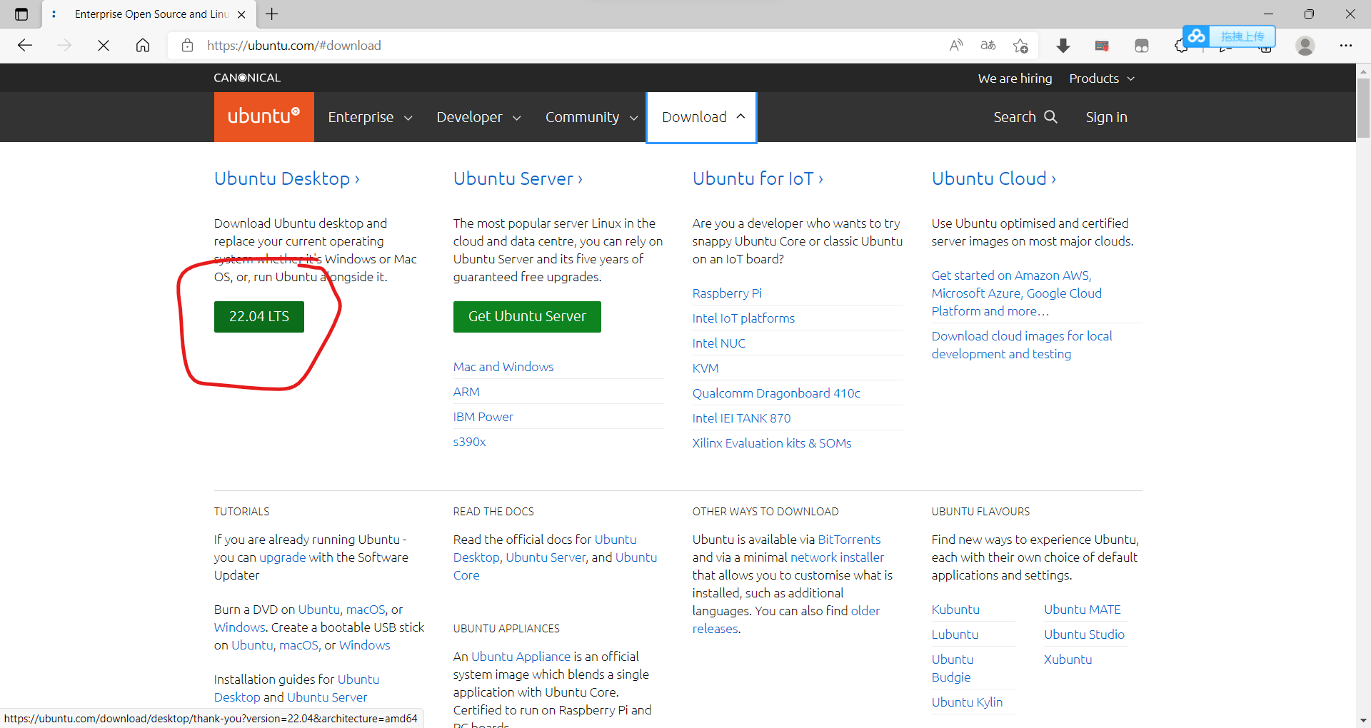This screenshot has width=1371, height=728.
Task: Open the s390x link
Action: coord(469,442)
